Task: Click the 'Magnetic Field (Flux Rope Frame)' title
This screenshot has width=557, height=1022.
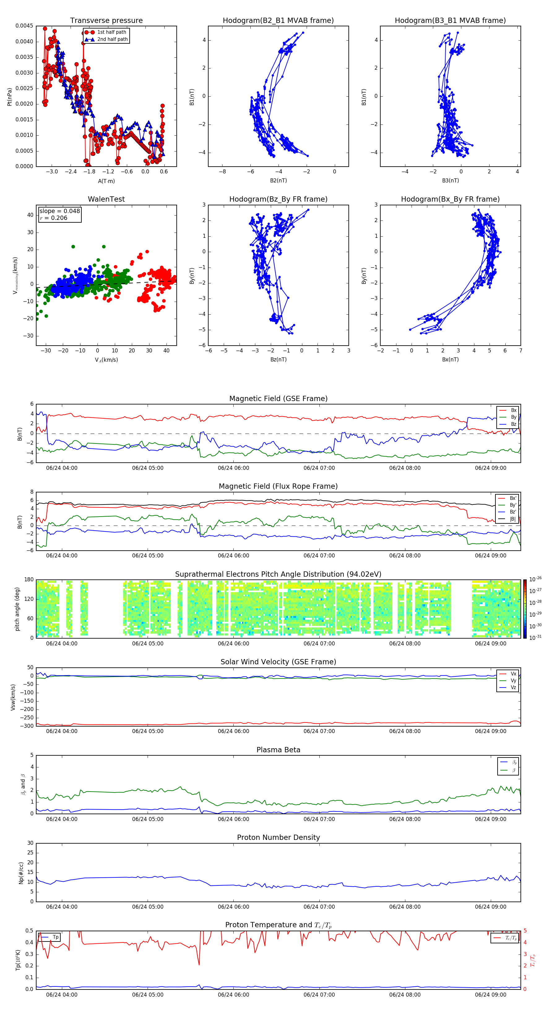Action: 278,487
